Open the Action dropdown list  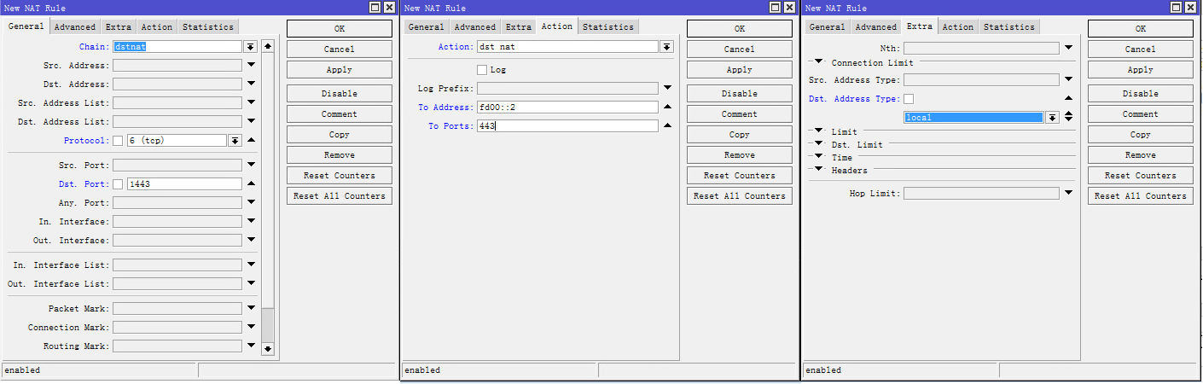tap(667, 47)
